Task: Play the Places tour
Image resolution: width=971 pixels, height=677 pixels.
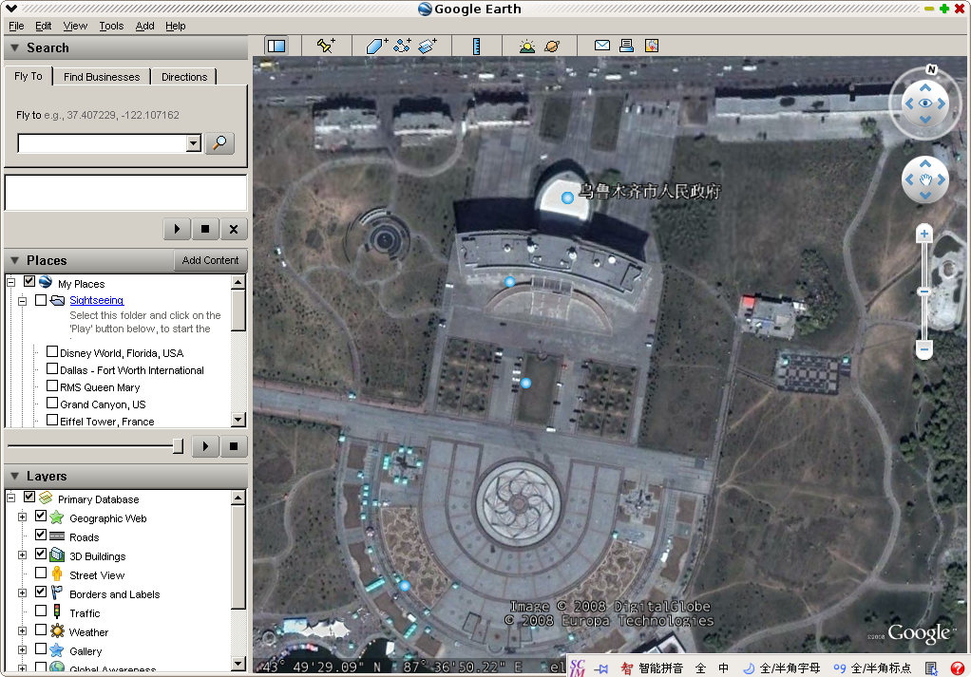Action: point(205,446)
